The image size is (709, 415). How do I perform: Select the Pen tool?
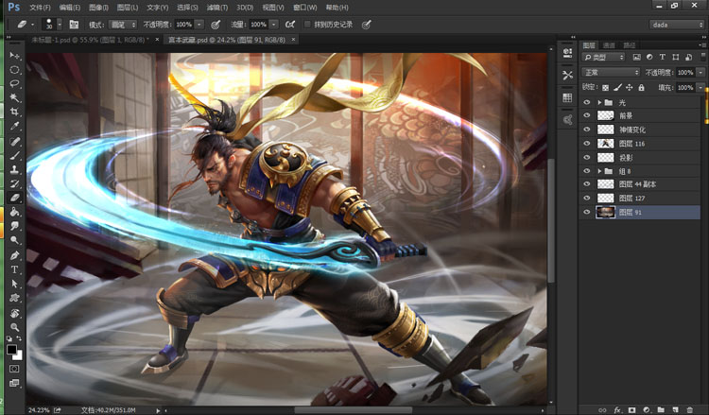tap(14, 255)
